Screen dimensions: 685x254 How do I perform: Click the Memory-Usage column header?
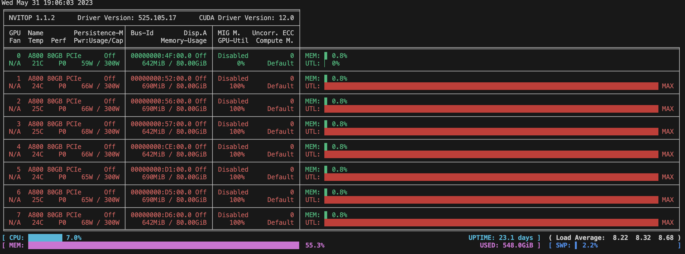pos(184,41)
